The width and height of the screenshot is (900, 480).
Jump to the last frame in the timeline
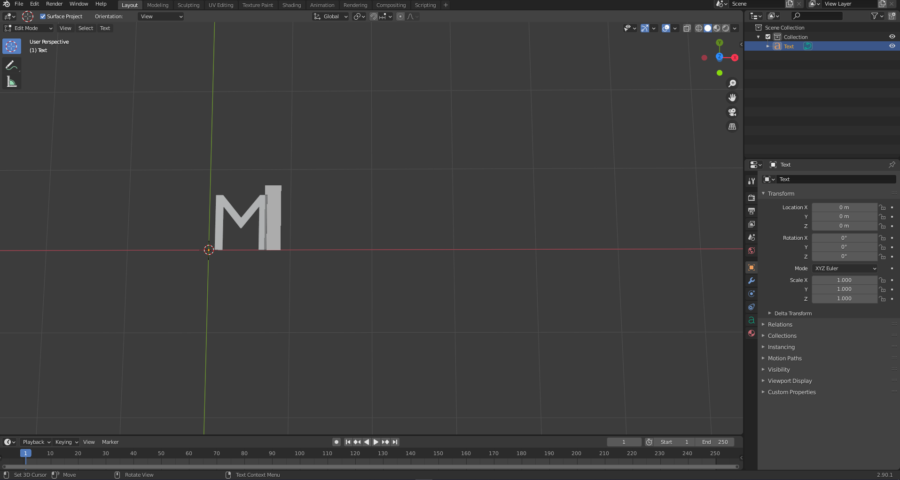click(395, 442)
